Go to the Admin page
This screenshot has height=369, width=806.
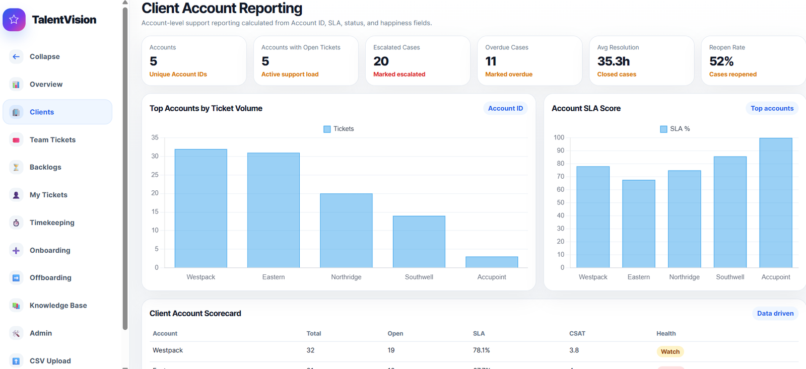[57, 333]
